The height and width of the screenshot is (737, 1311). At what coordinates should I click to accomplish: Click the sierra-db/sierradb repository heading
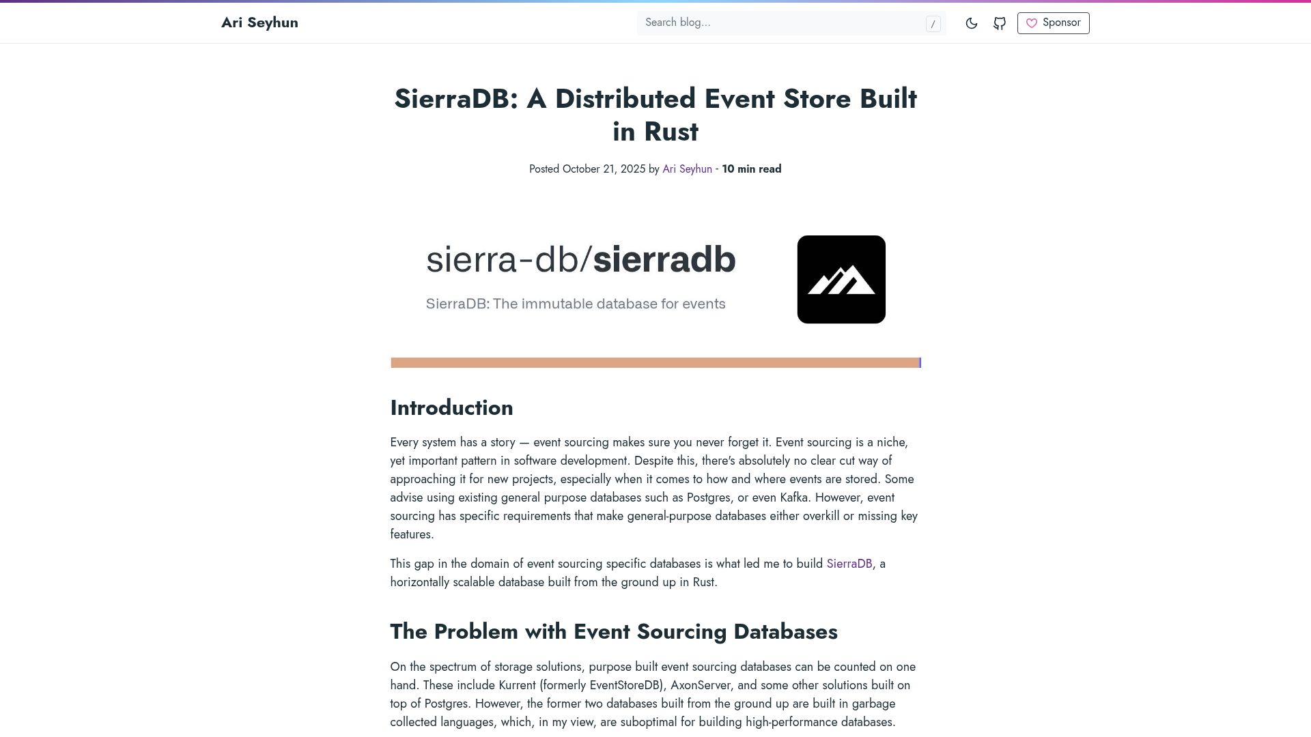coord(581,259)
